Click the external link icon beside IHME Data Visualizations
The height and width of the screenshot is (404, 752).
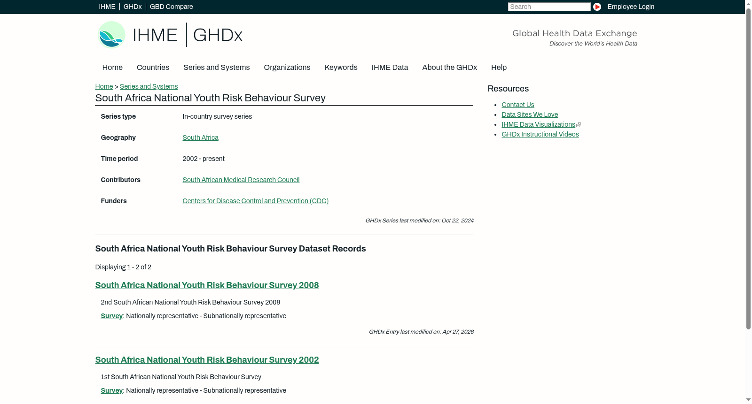[579, 125]
